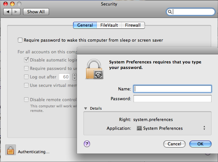Click the System Preferences icon next to Application
This screenshot has height=162, width=218.
click(139, 128)
